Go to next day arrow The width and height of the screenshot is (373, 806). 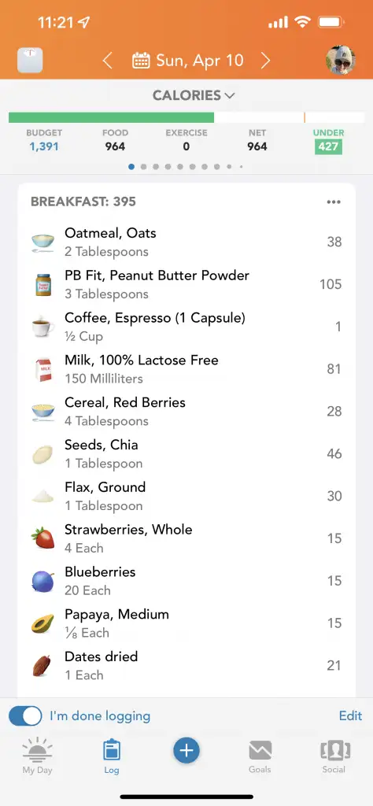pos(265,61)
